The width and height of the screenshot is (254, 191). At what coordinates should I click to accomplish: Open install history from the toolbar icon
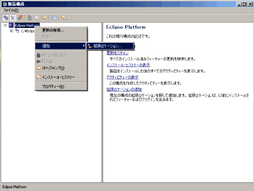pos(64,18)
